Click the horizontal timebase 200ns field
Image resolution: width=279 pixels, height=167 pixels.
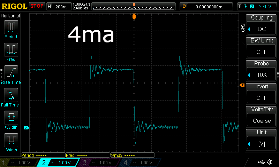tap(58, 6)
